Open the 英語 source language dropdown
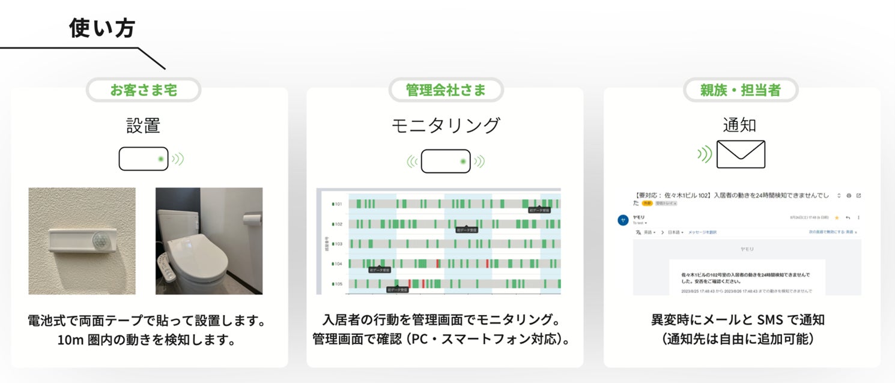The height and width of the screenshot is (383, 895). pyautogui.click(x=649, y=232)
